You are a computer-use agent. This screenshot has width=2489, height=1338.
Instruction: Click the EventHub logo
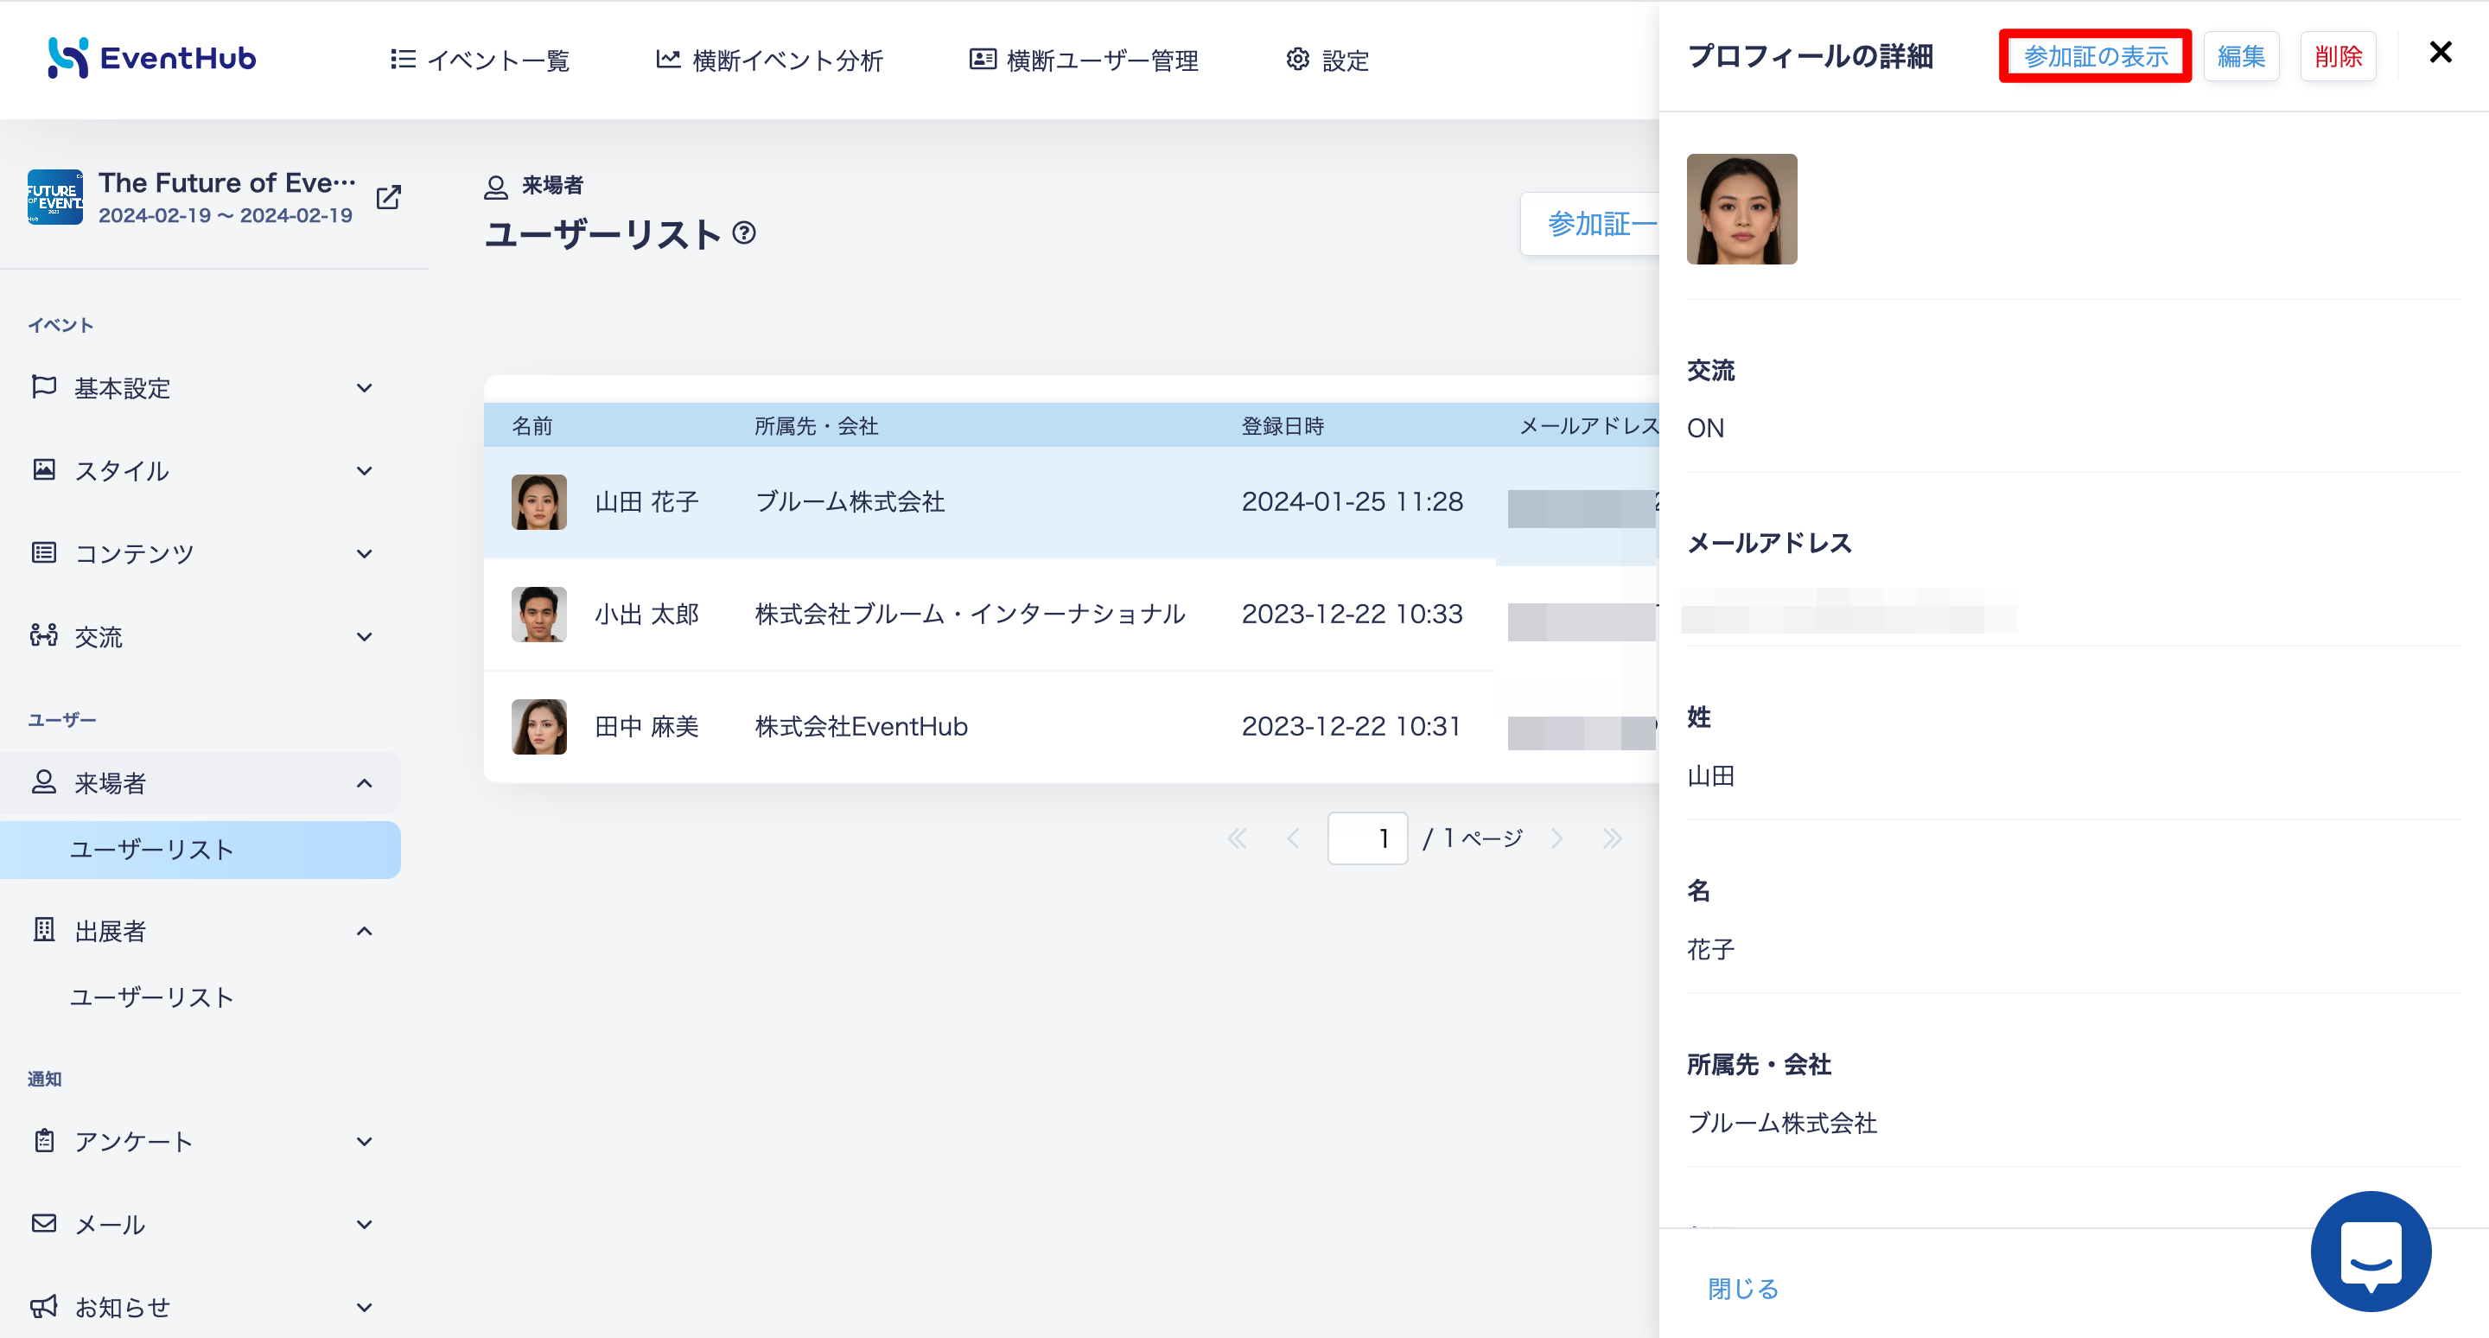pos(152,58)
